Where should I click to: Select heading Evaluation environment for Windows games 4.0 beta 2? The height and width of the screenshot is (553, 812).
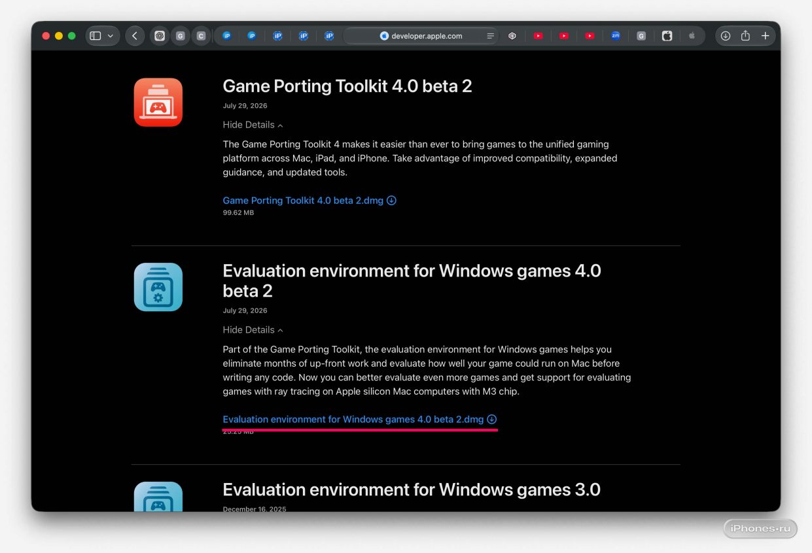click(412, 280)
